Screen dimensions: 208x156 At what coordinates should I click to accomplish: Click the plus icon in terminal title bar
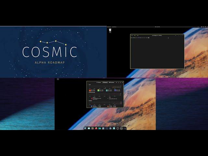coord(175,35)
